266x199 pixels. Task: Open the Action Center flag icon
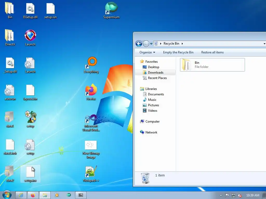(x=227, y=195)
